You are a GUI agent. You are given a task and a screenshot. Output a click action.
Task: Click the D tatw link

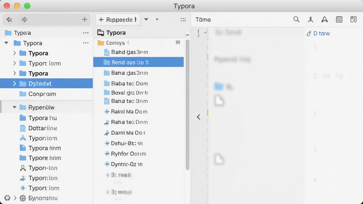tap(321, 34)
